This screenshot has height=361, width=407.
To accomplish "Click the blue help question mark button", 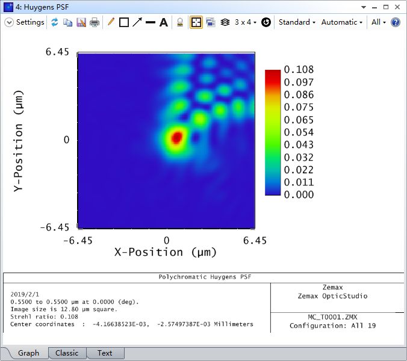I will click(x=396, y=22).
